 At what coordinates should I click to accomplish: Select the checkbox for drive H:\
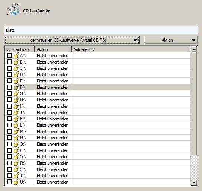coord(9,100)
